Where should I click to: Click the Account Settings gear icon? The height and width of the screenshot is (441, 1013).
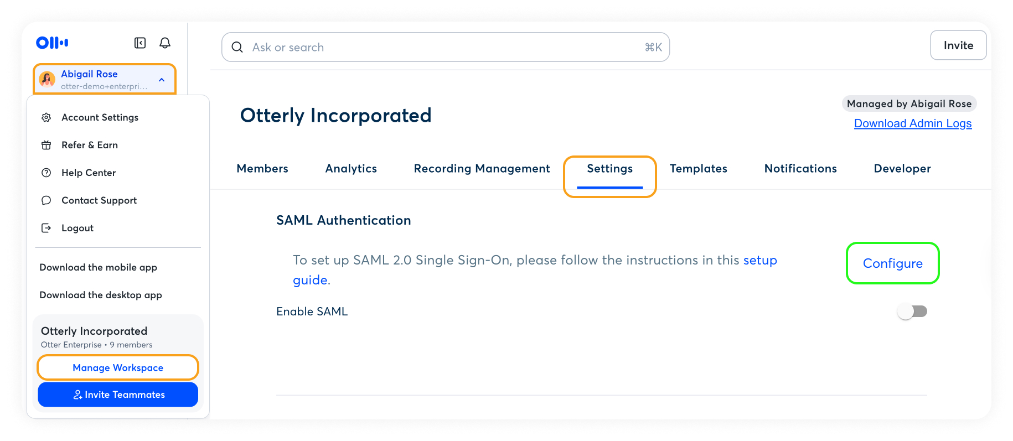click(46, 117)
